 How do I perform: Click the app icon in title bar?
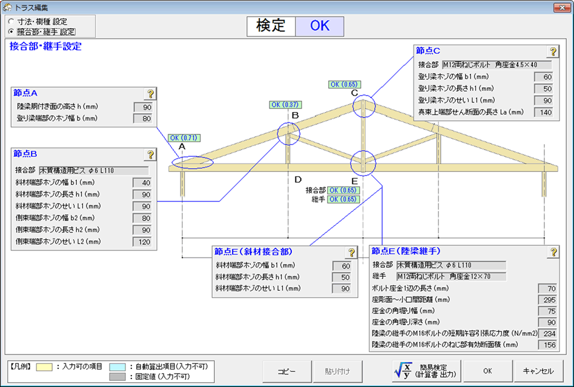pyautogui.click(x=7, y=7)
